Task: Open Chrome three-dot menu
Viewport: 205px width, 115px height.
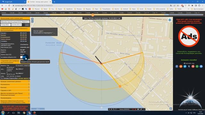Action: click(x=203, y=6)
